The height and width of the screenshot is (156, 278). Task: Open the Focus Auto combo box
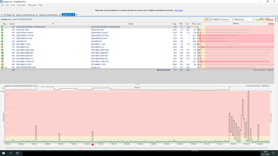click(x=247, y=19)
